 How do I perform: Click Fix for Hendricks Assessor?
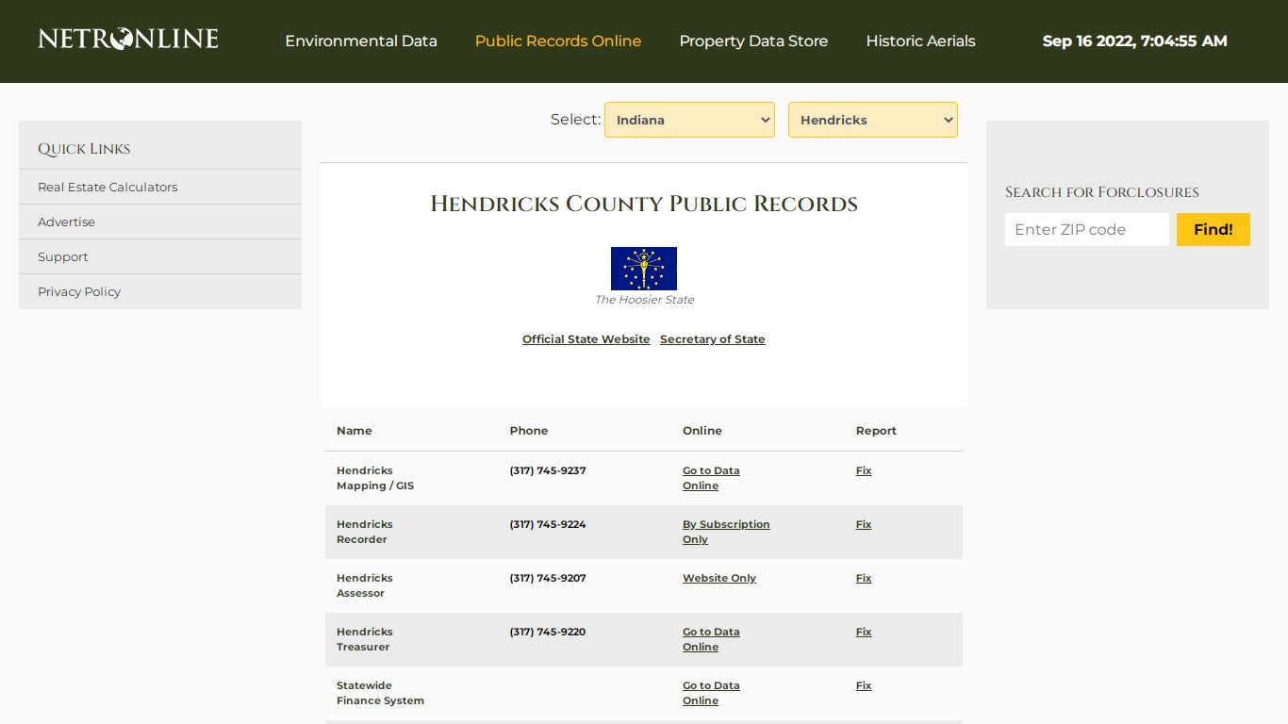[x=864, y=578]
